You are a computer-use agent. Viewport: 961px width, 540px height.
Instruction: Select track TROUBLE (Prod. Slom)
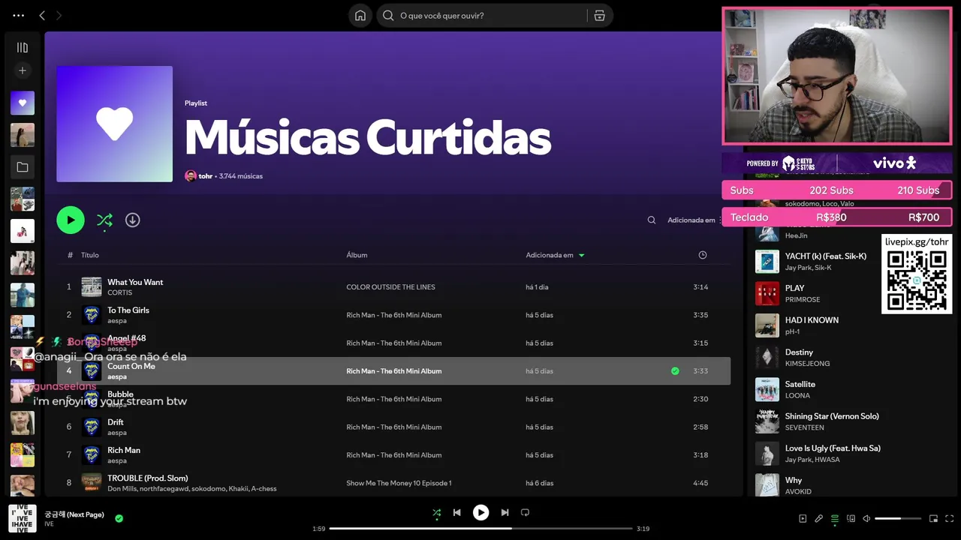[x=148, y=478]
